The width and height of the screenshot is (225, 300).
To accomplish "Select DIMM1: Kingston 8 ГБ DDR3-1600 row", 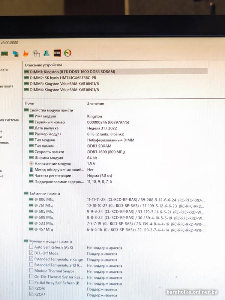I will click(115, 72).
